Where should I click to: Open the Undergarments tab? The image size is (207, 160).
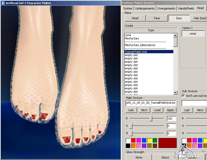point(145,8)
